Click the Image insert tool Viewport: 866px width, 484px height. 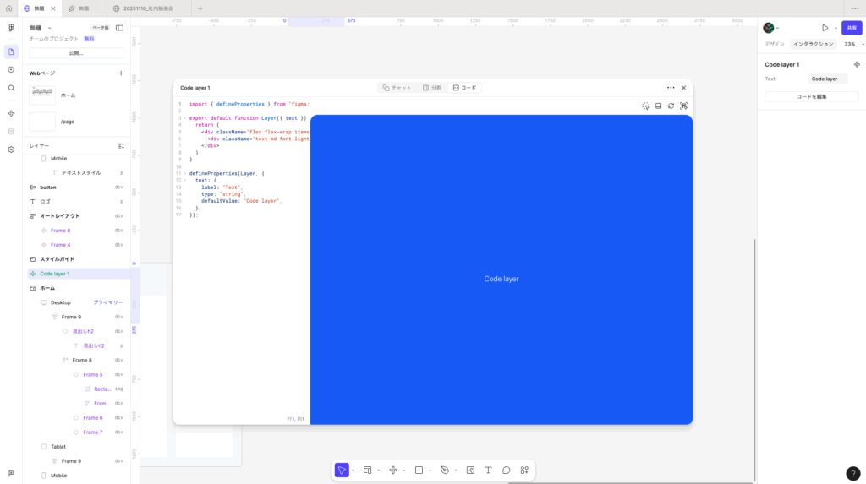(x=470, y=470)
